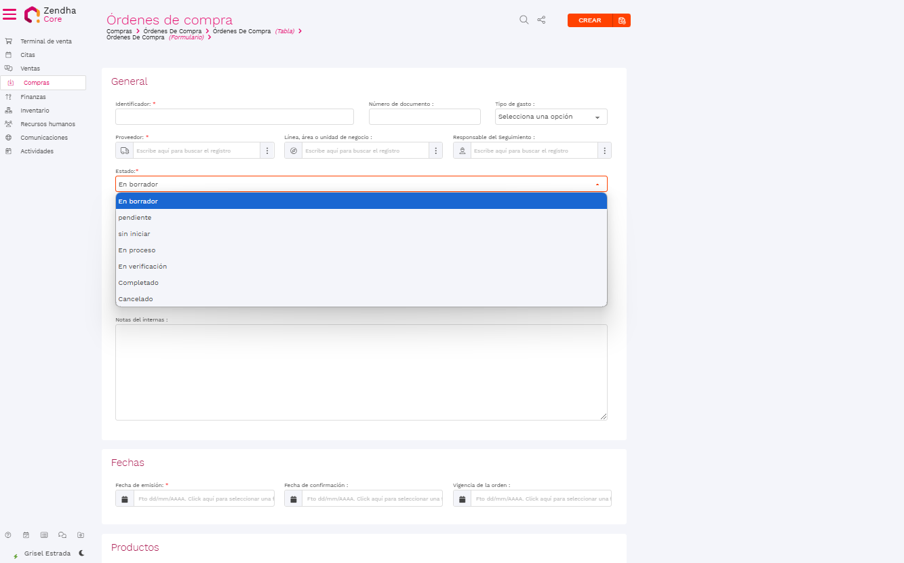This screenshot has width=904, height=563.
Task: Click the share icon in header
Action: (541, 20)
